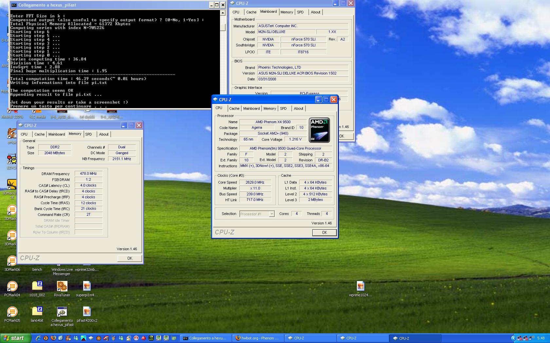Minimize the command prompt window
This screenshot has height=343, width=550.
tap(211, 5)
